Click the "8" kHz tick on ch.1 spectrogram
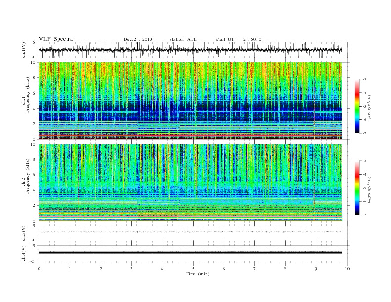The height and width of the screenshot is (302, 391). coord(35,78)
